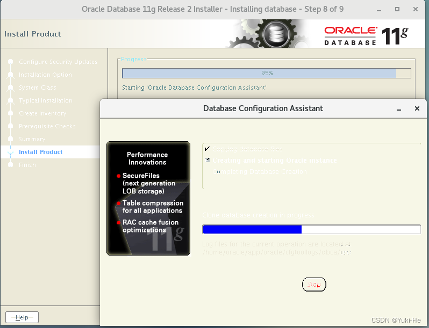The width and height of the screenshot is (429, 328).
Task: Close the Oracle Installer window
Action: pyautogui.click(x=416, y=9)
